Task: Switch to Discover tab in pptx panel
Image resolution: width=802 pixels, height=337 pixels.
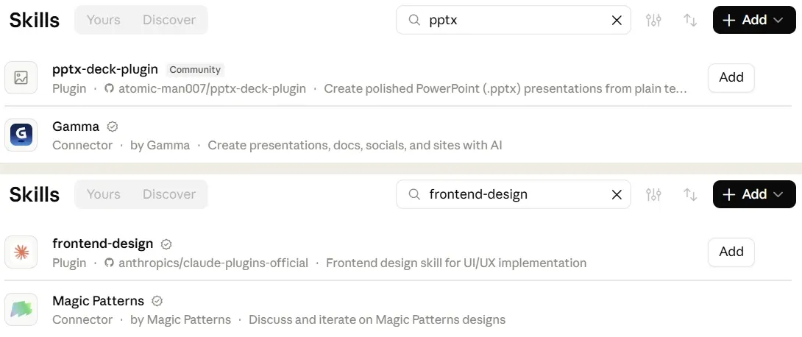Action: pos(168,20)
